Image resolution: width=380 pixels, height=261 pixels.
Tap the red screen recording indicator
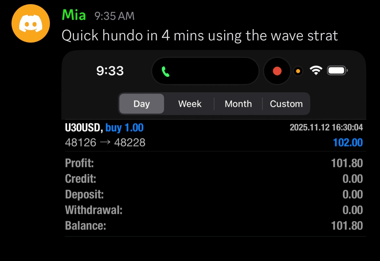(277, 71)
